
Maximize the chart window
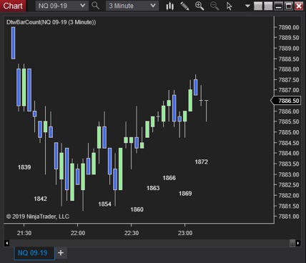[x=289, y=6]
